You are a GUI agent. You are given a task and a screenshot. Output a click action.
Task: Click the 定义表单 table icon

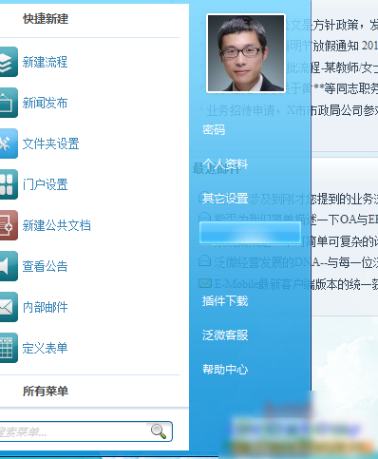coord(9,348)
